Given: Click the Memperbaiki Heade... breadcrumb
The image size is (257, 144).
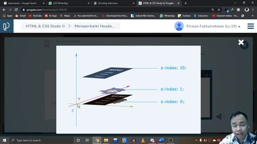Looking at the screenshot, I should pyautogui.click(x=95, y=26).
